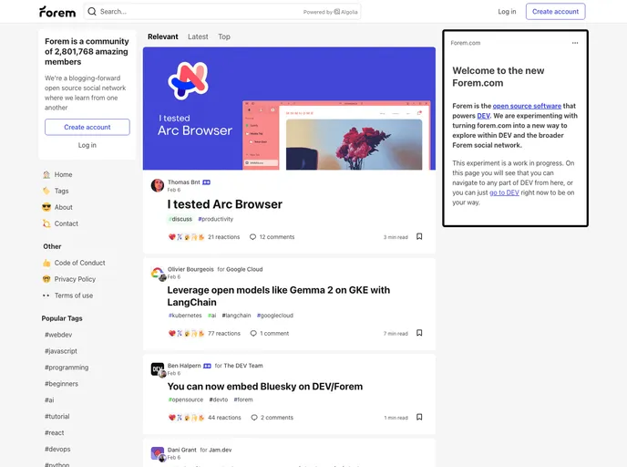Open the Bluesky embed post title
The height and width of the screenshot is (467, 627).
(x=264, y=387)
